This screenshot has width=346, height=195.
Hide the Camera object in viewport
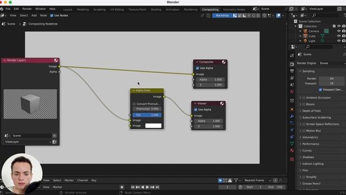339,31
